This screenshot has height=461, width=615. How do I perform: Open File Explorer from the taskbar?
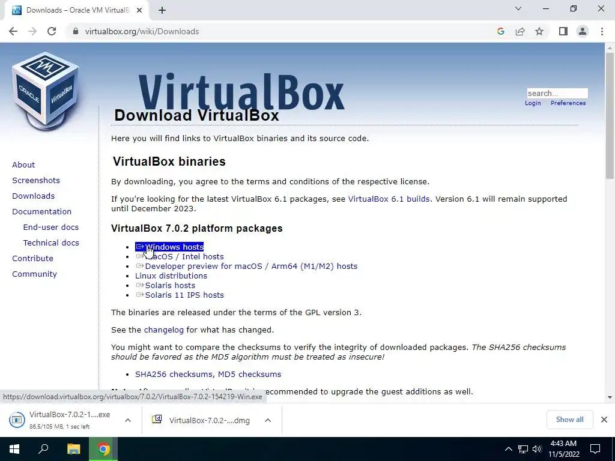[73, 449]
